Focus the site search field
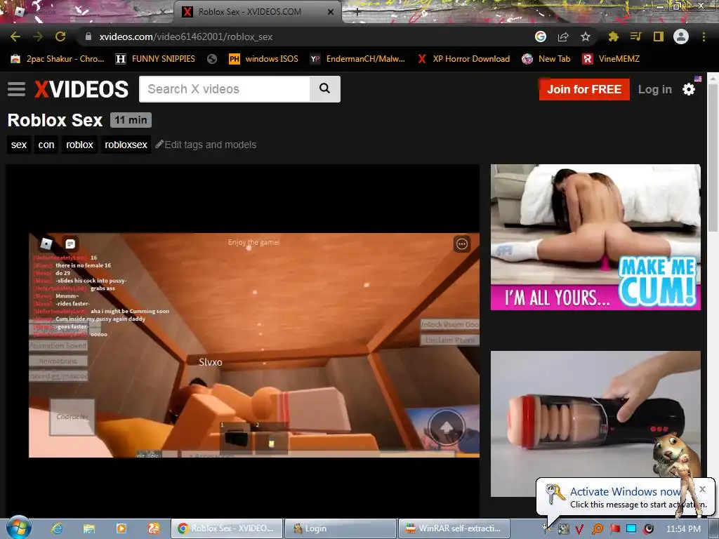719x539 pixels. coord(225,89)
